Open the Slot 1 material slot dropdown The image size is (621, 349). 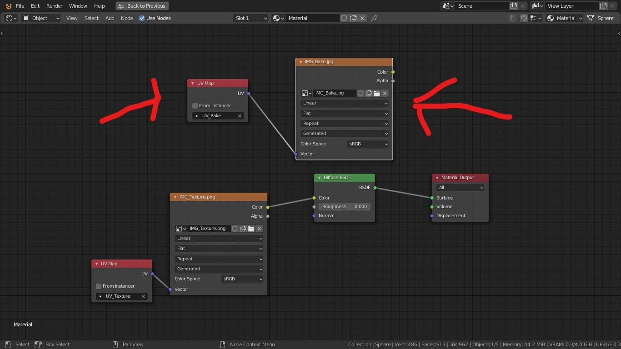250,18
